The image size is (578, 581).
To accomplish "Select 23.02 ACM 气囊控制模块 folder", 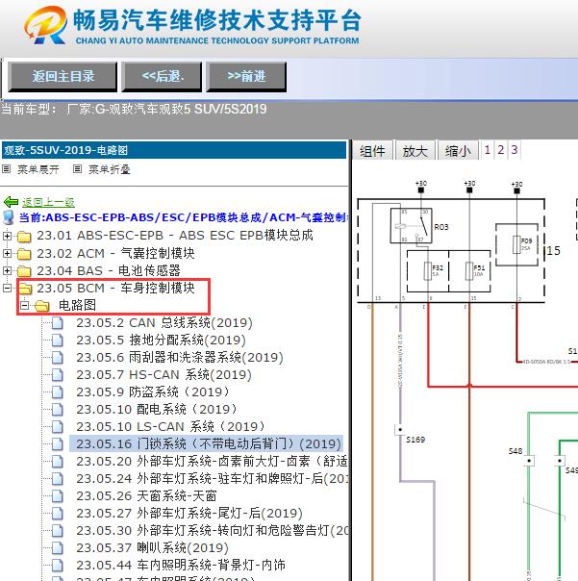I will coord(115,253).
